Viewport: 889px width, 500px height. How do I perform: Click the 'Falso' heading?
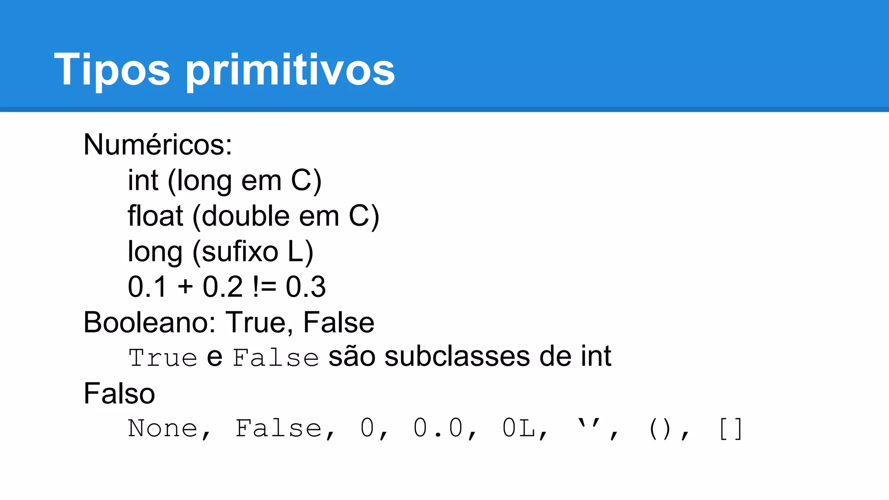[119, 393]
